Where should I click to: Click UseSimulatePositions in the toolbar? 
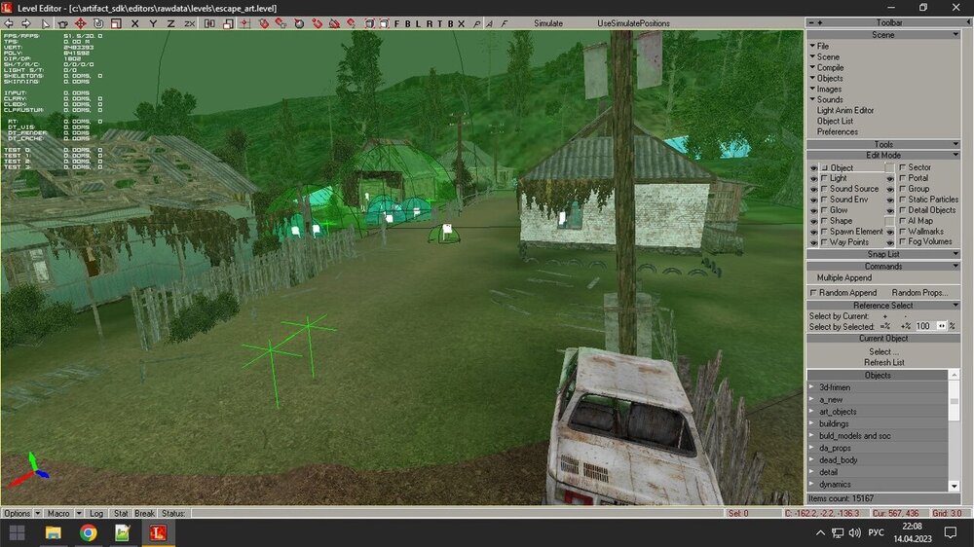coord(633,23)
